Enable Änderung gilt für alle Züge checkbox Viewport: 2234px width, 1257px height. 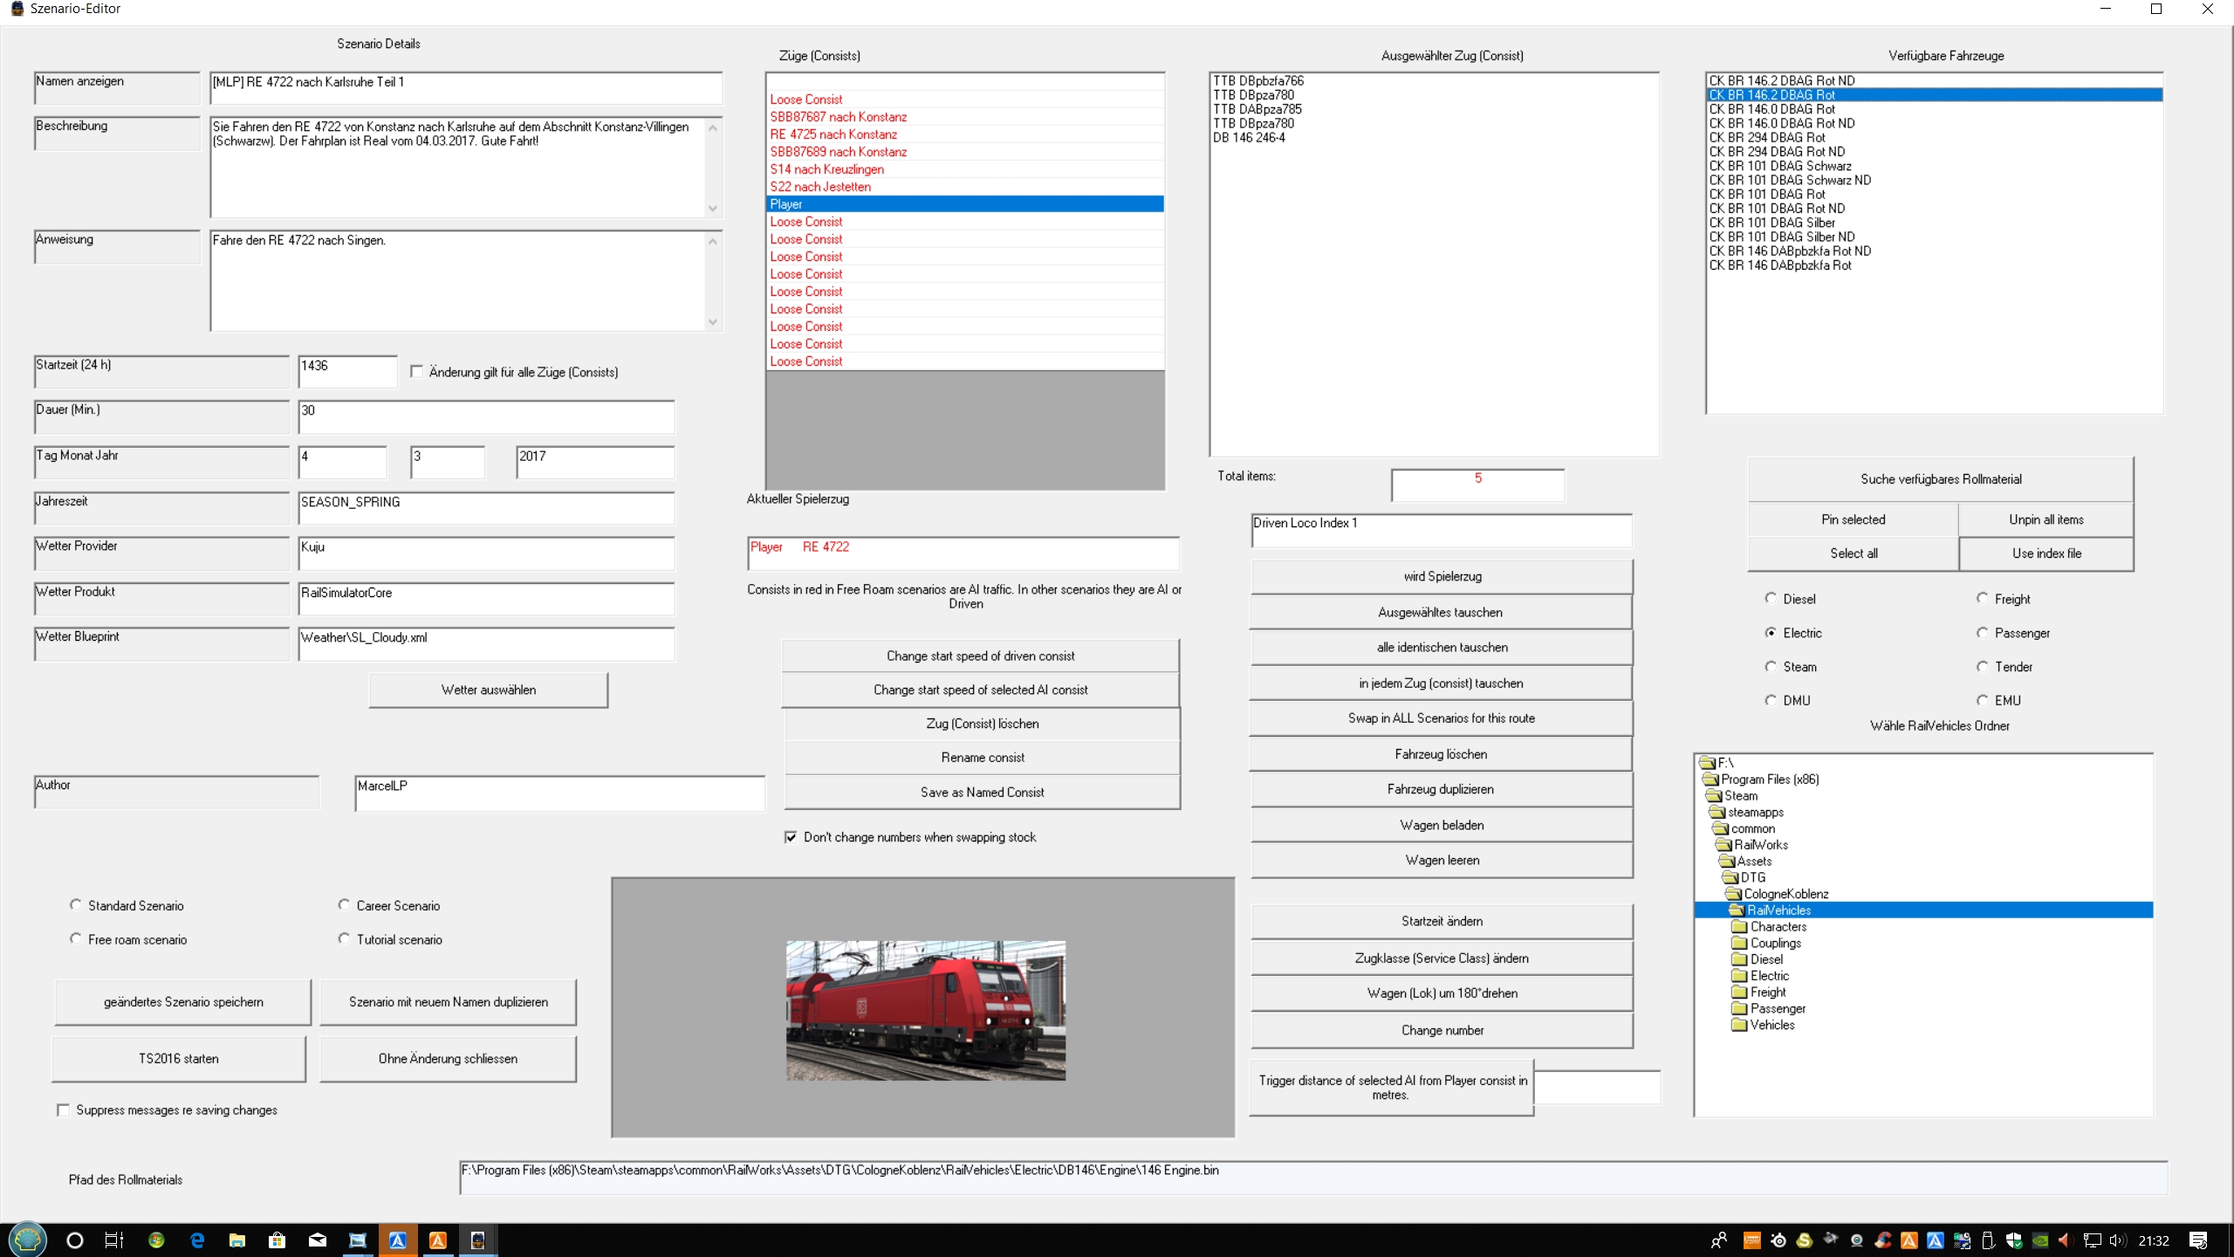pyautogui.click(x=417, y=372)
